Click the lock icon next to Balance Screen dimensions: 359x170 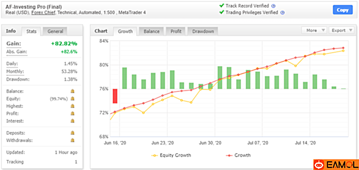pos(72,91)
